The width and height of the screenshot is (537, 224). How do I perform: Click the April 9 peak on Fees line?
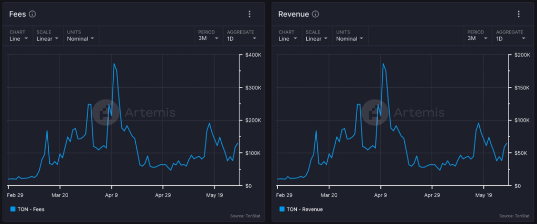[x=114, y=64]
